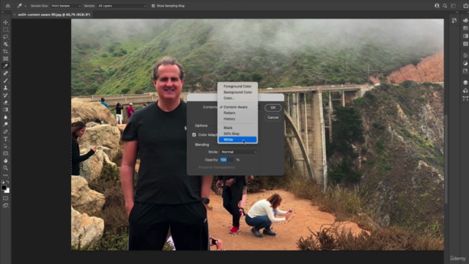Select the Lasso tool
The height and width of the screenshot is (264, 469).
tap(5, 37)
